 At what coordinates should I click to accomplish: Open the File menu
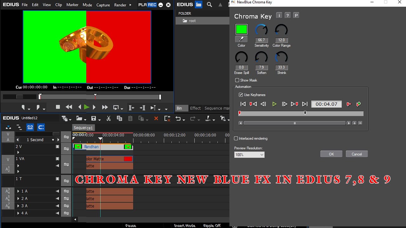[x=24, y=5]
